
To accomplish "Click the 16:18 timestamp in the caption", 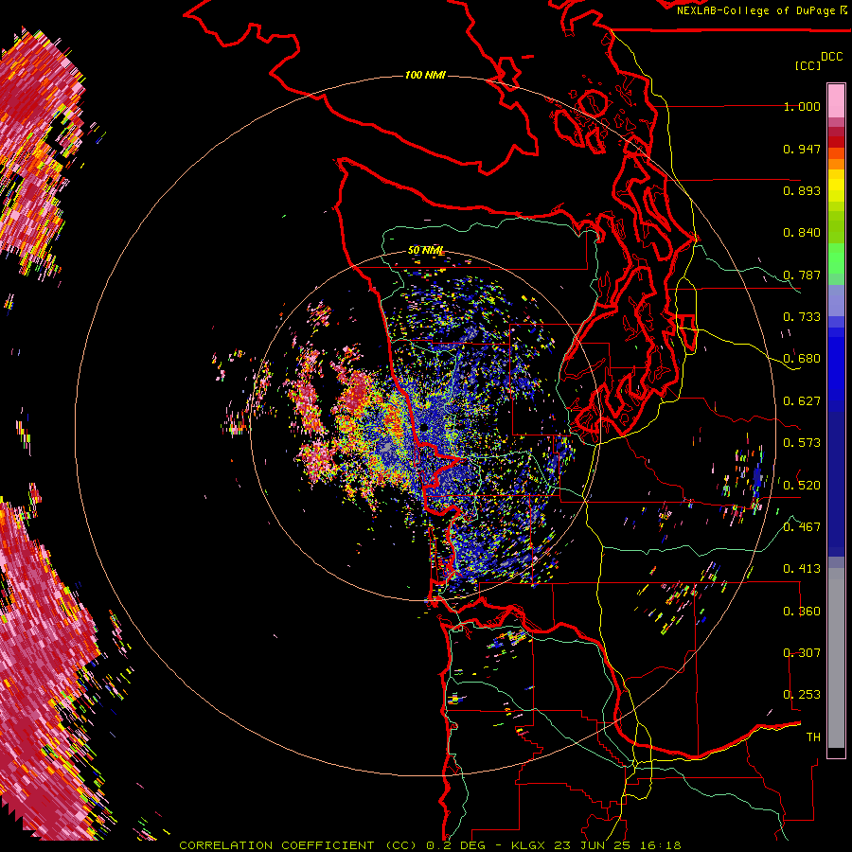I will (x=660, y=845).
